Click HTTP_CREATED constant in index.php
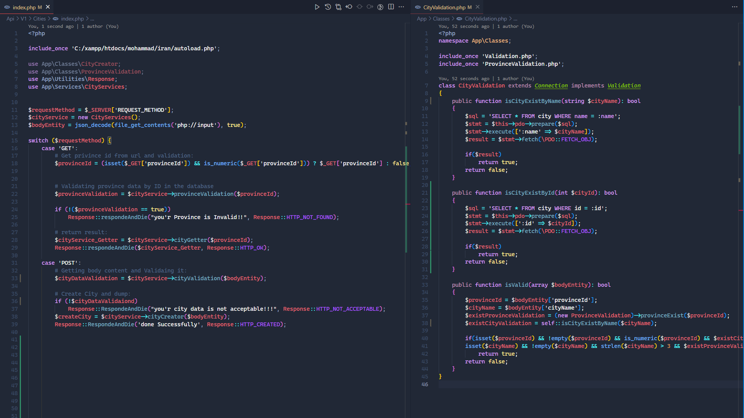 click(260, 324)
